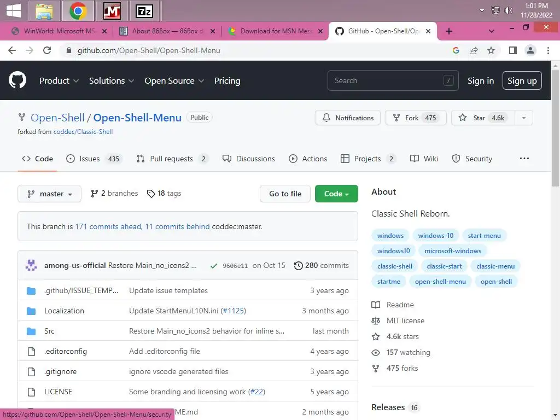560x420 pixels.
Task: Toggle the Chrome side panel
Action: 513,50
